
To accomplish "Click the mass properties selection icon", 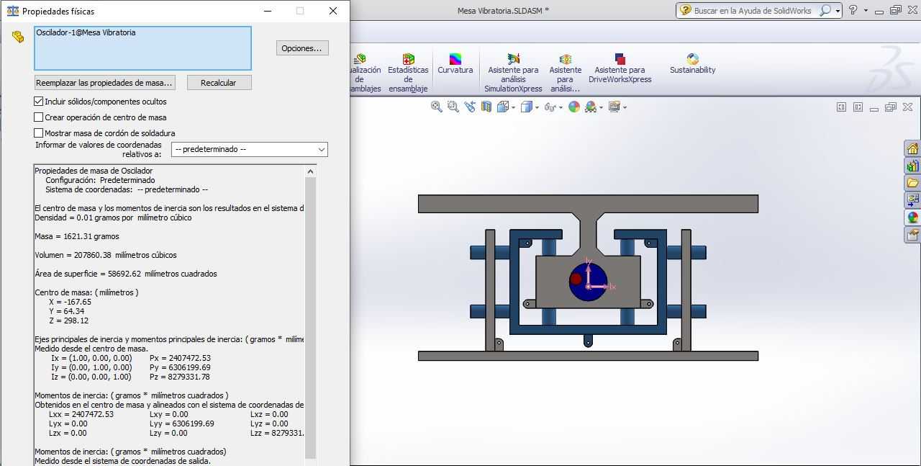I will pyautogui.click(x=18, y=36).
